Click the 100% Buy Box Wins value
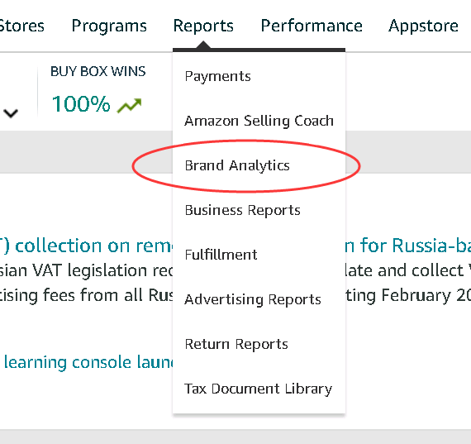The image size is (471, 444). pyautogui.click(x=81, y=104)
